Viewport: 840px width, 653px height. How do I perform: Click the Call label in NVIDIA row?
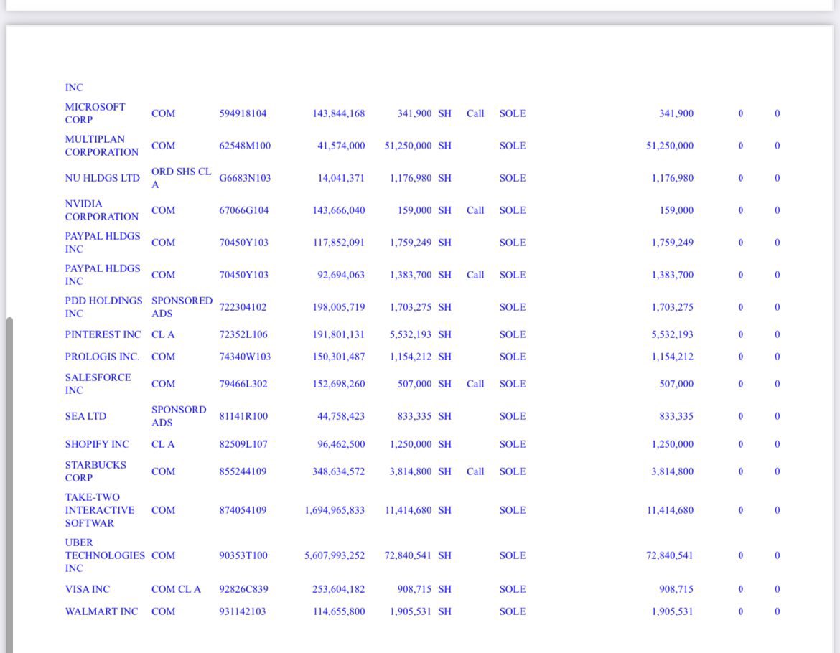475,210
